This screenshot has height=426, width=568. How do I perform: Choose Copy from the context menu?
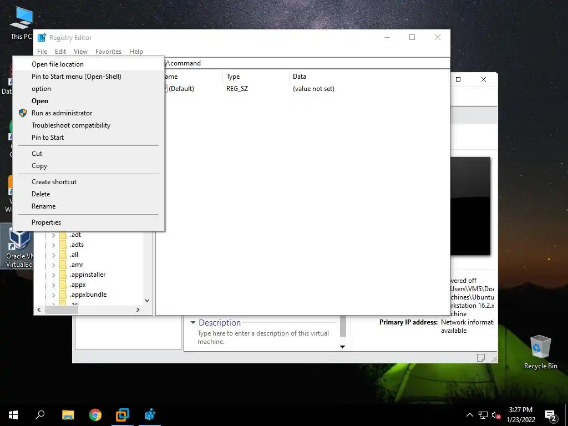pos(88,166)
